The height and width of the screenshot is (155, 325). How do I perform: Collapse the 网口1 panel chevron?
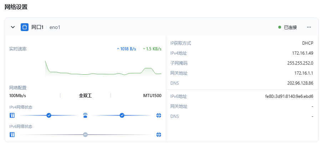point(13,27)
